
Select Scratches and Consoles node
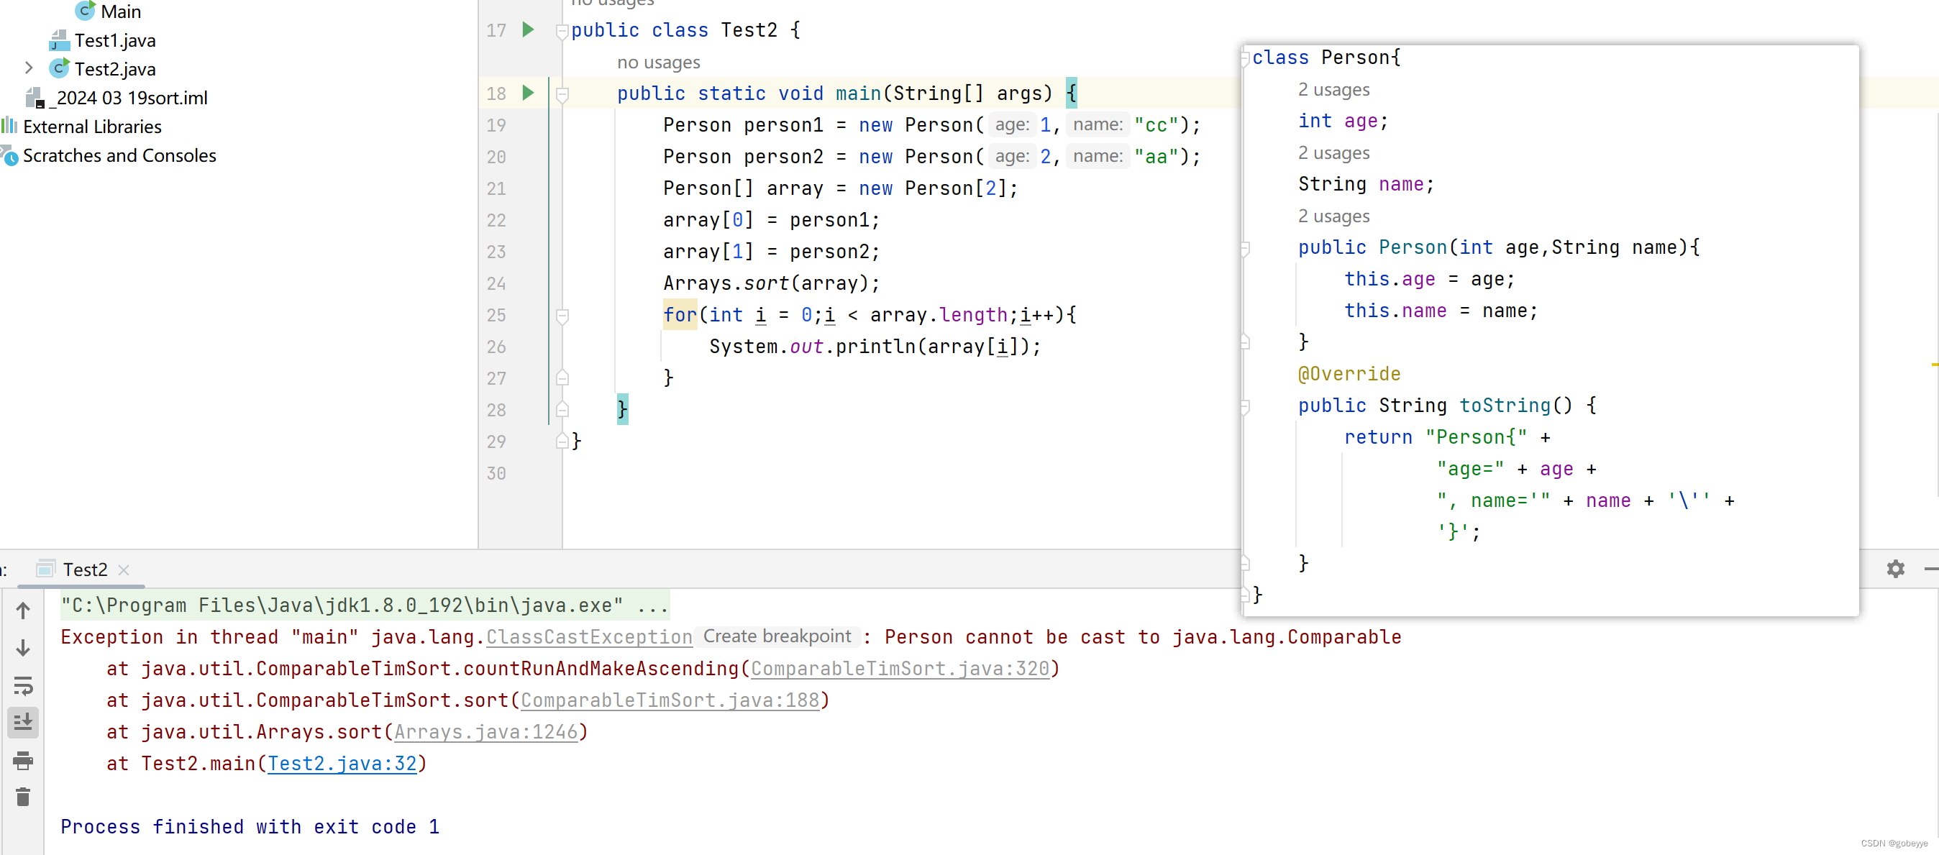click(x=119, y=155)
